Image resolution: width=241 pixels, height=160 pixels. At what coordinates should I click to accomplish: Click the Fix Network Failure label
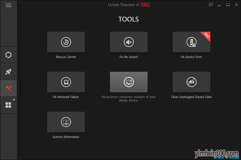[66, 97]
